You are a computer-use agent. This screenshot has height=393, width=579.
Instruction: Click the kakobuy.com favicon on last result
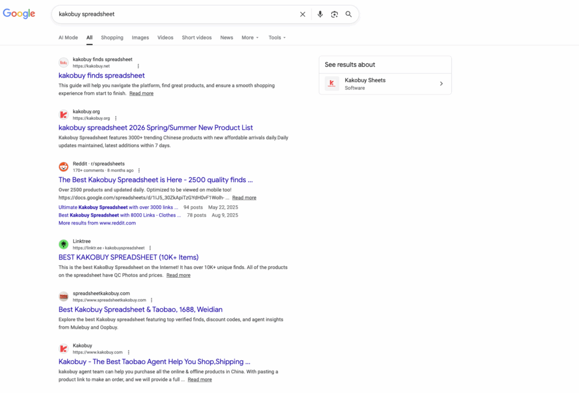[63, 349]
